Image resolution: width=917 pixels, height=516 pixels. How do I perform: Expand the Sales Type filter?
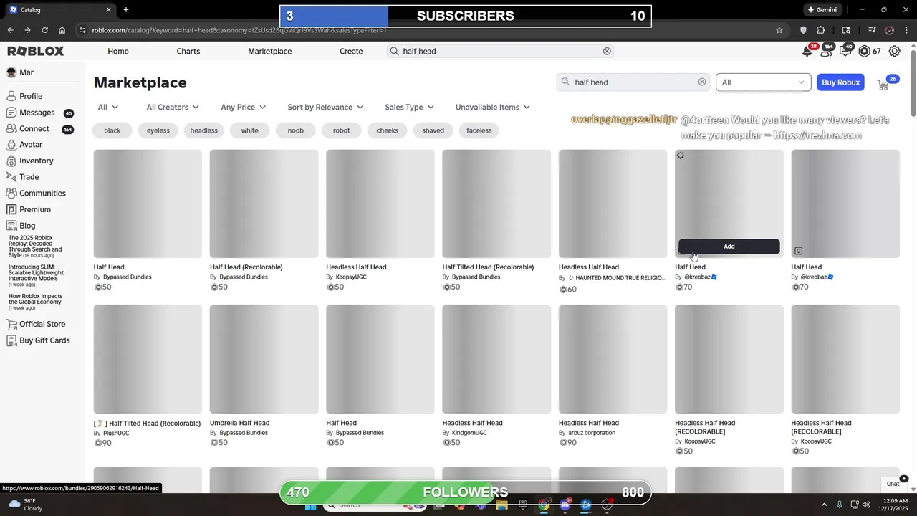[409, 107]
